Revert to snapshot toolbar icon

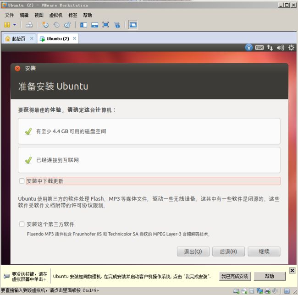(56, 25)
